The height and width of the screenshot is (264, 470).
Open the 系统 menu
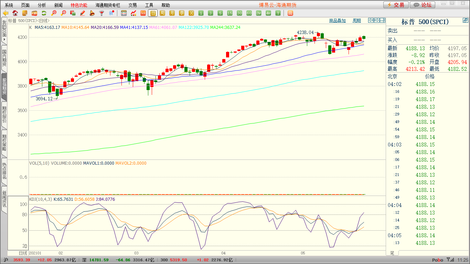pos(9,5)
